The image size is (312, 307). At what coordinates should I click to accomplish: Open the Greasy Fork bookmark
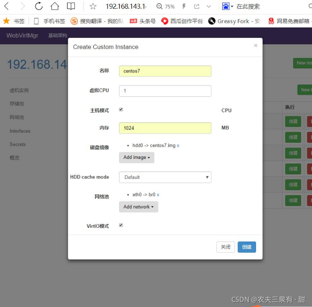pyautogui.click(x=234, y=21)
